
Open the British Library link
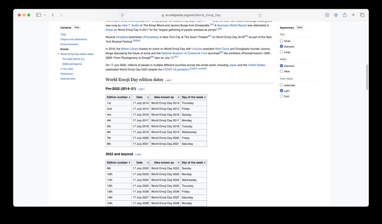click(x=129, y=49)
